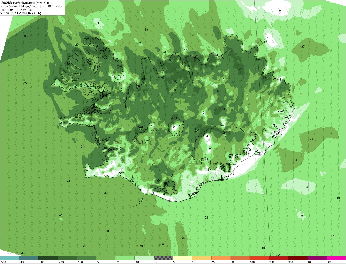The height and width of the screenshot is (264, 346).
Task: Click the red-orange 100 legend swatch
Action: 259,258
